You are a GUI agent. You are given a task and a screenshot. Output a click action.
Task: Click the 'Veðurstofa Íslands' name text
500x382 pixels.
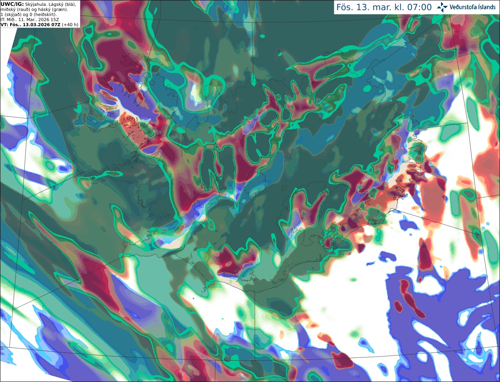click(x=473, y=7)
